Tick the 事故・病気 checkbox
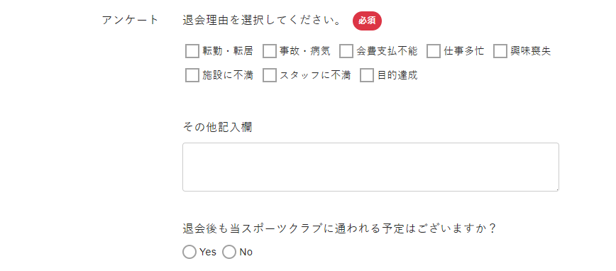The image size is (616, 271). pos(270,51)
